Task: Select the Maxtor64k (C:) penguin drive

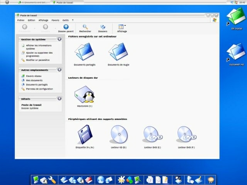Action: 85,94
